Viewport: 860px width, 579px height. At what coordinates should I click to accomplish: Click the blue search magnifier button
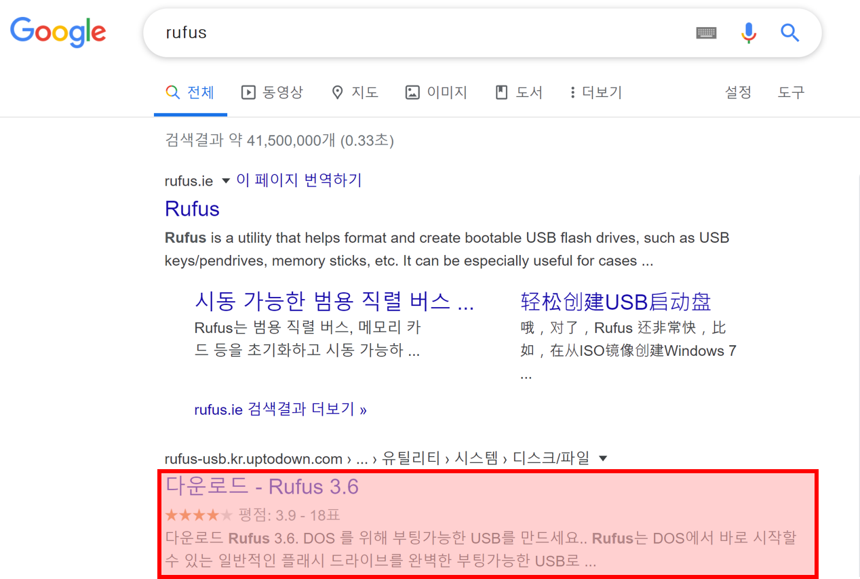pyautogui.click(x=790, y=32)
